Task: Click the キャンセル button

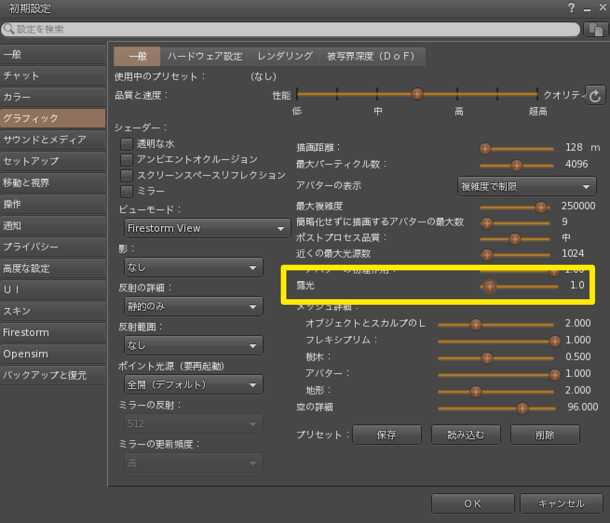Action: click(x=561, y=503)
